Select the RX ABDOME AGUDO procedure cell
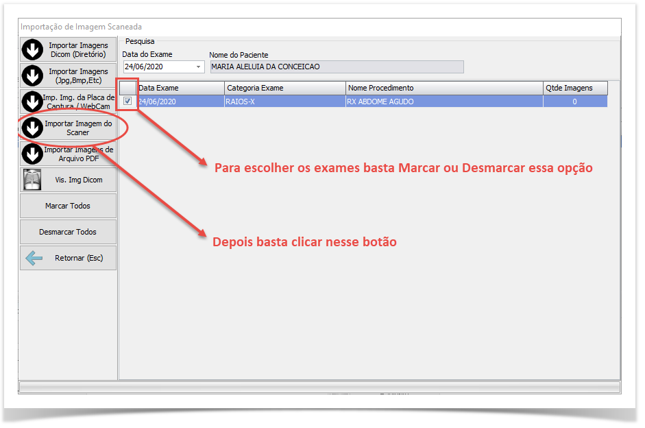The height and width of the screenshot is (428, 645). 443,102
